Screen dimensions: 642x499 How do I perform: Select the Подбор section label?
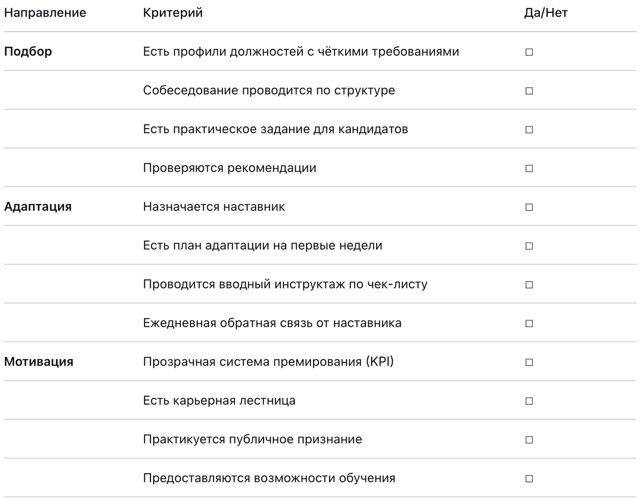[28, 52]
